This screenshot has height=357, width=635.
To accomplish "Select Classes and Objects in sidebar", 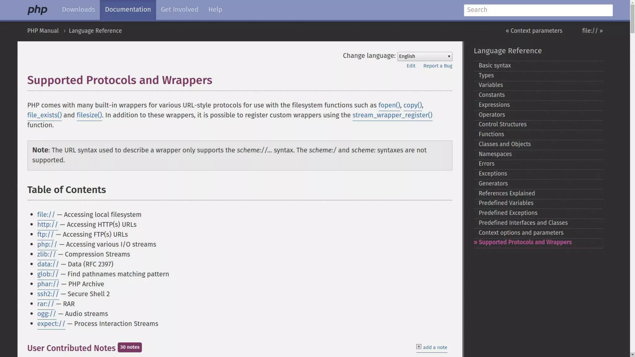I will coord(504,144).
